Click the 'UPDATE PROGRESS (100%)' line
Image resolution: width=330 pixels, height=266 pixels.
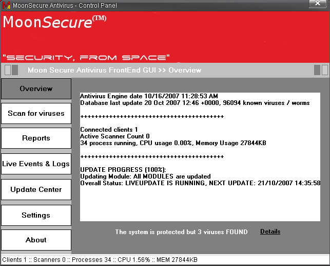tap(123, 170)
